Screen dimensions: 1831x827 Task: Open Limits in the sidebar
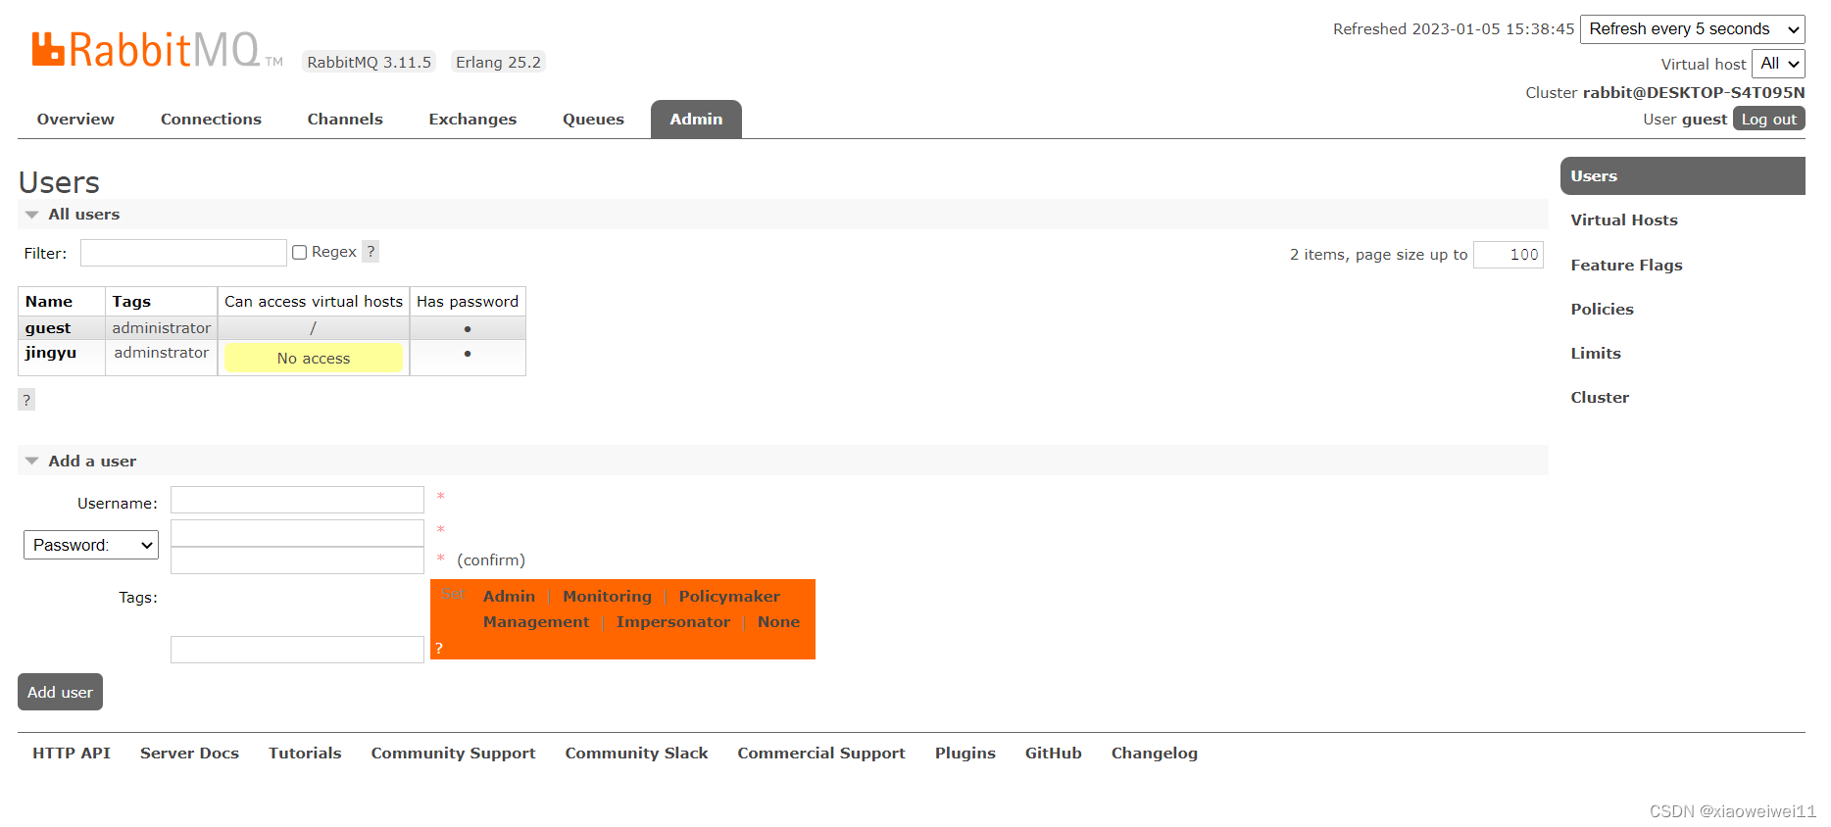tap(1595, 354)
